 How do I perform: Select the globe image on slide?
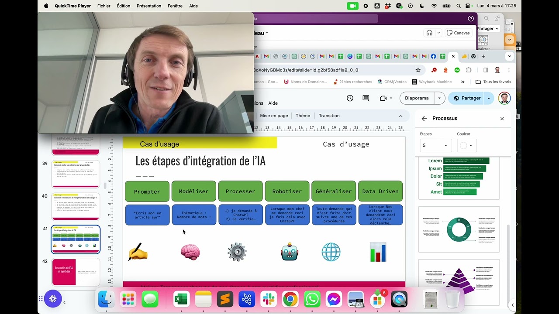(331, 252)
